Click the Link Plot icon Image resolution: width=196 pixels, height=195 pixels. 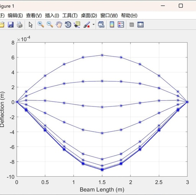101,24
